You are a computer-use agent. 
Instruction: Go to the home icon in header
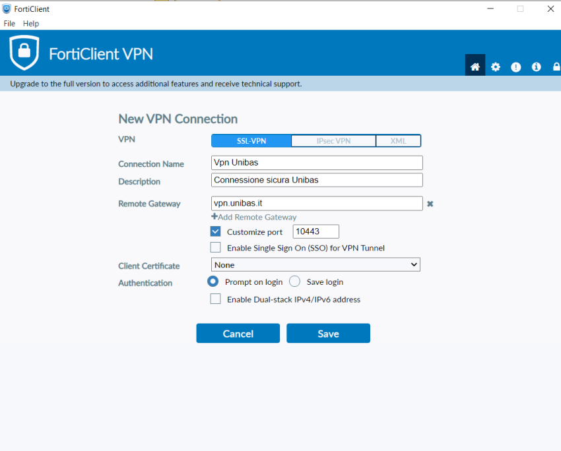coord(475,67)
